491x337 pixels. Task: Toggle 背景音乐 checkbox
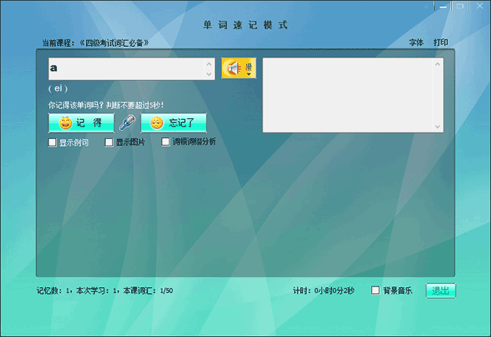[x=375, y=290]
